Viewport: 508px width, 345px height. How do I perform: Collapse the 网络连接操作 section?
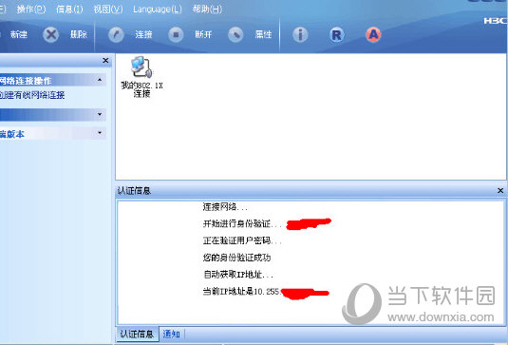coord(100,80)
